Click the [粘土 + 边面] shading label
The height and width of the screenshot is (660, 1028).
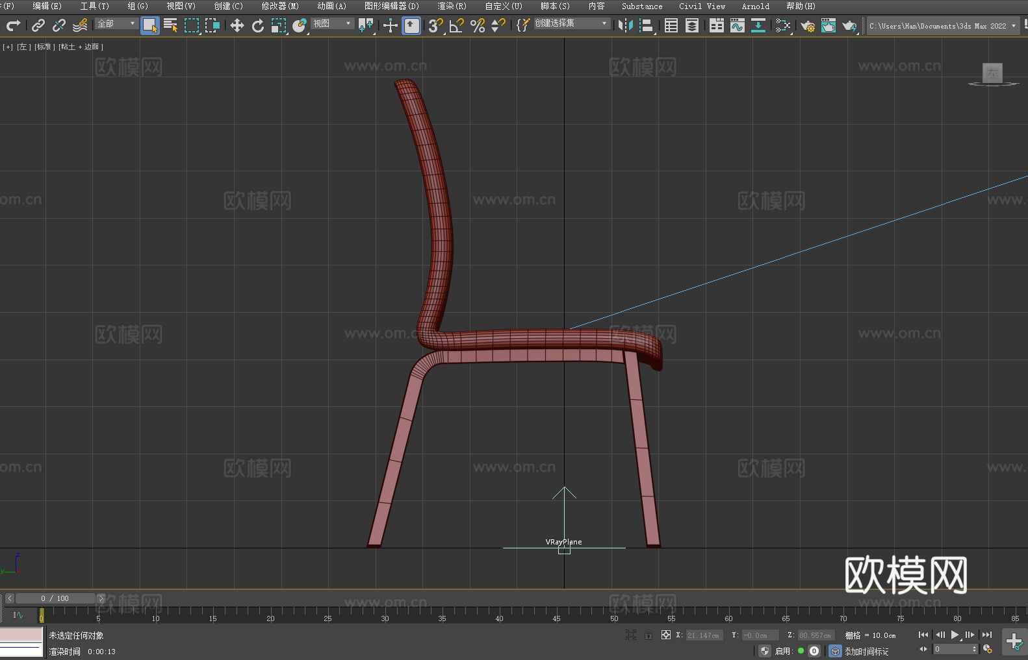tap(81, 47)
